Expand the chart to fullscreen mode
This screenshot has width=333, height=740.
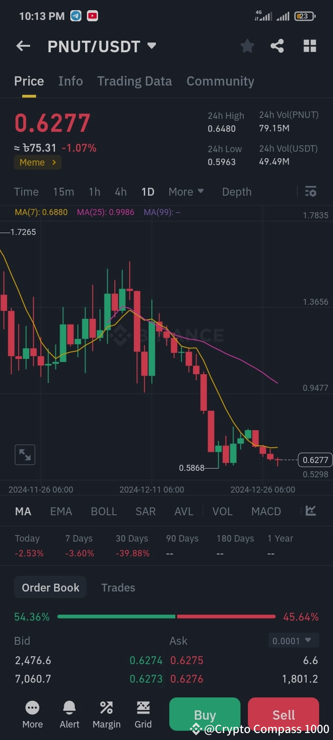pos(25,455)
